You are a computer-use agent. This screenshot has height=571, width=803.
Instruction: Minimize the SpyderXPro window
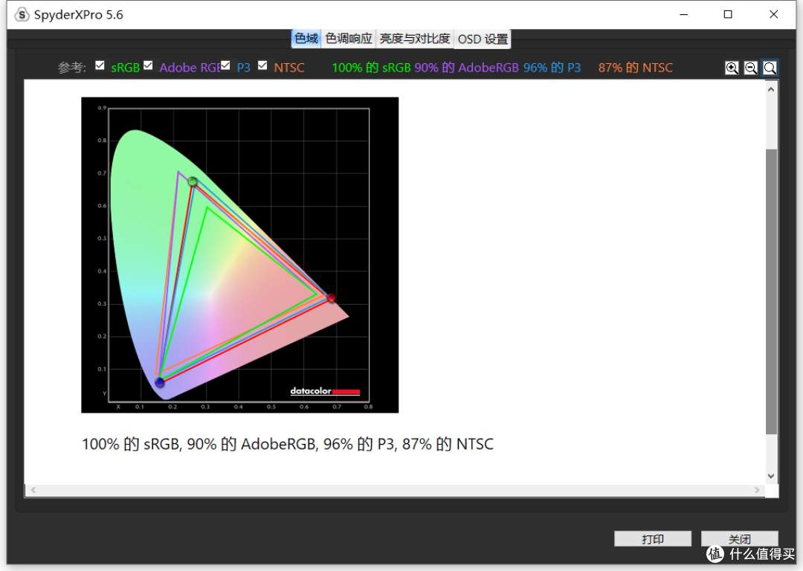click(684, 14)
